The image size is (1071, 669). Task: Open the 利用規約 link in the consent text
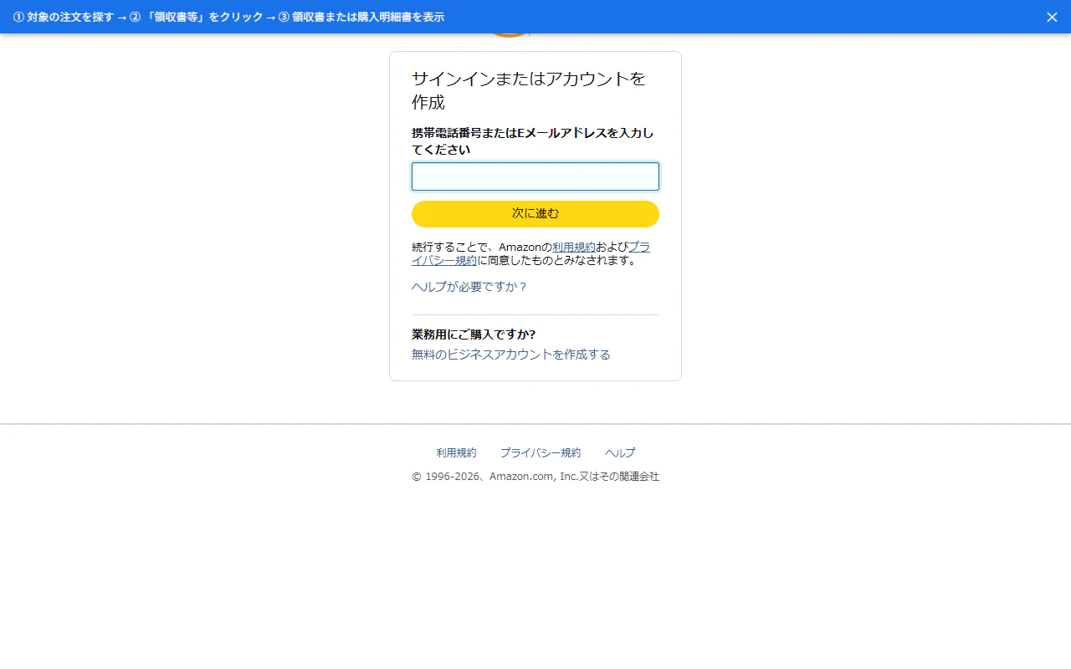tap(574, 248)
